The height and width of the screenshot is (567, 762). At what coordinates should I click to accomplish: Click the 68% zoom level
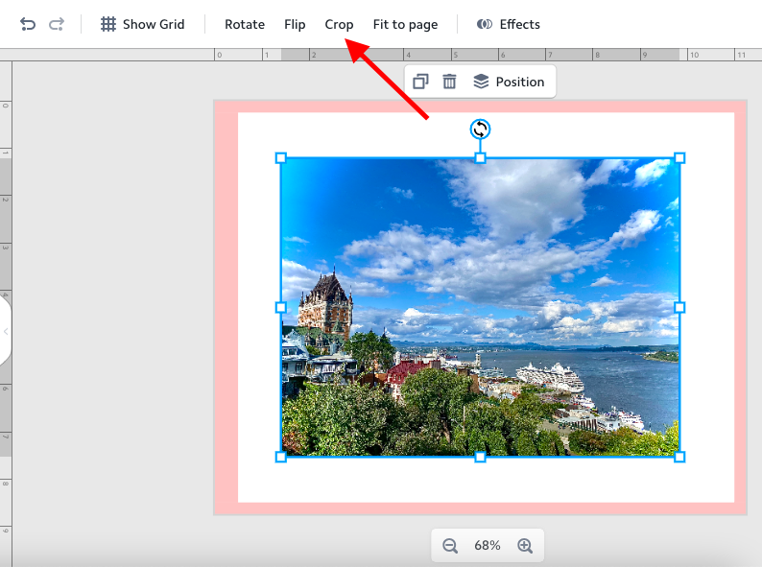tap(488, 546)
